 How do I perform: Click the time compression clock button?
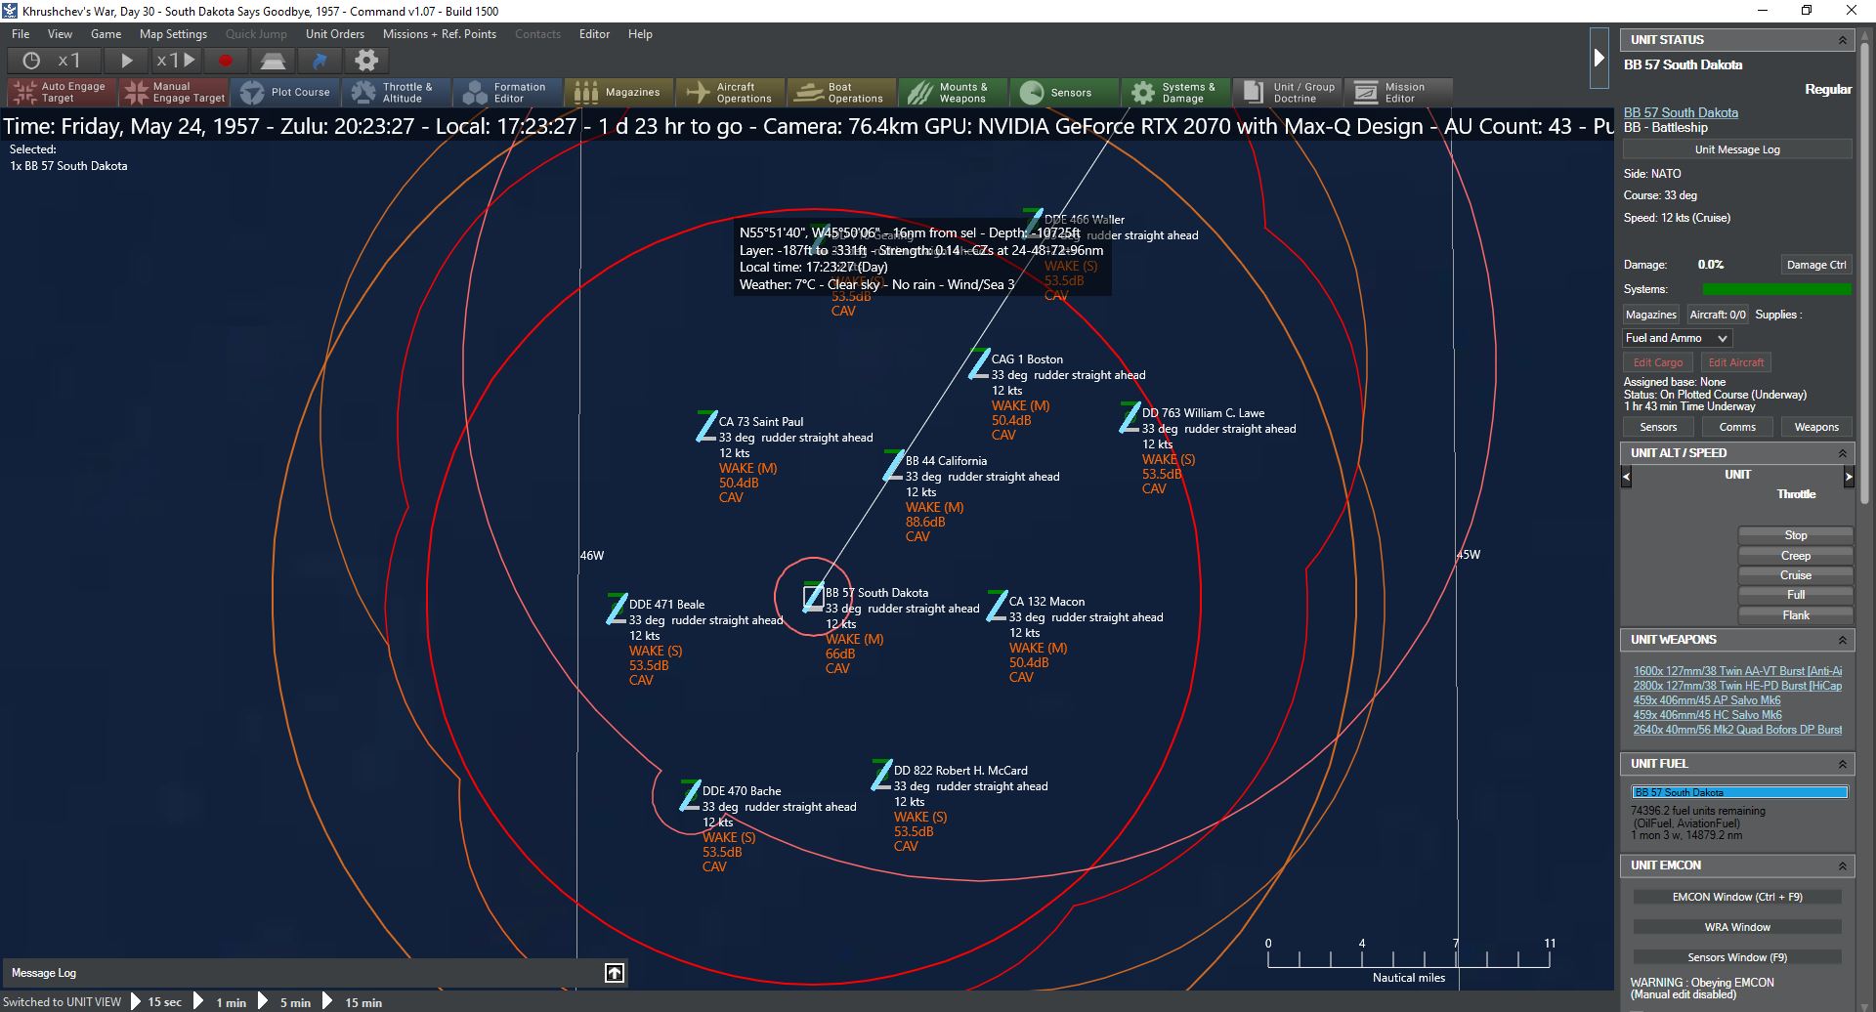pos(52,61)
